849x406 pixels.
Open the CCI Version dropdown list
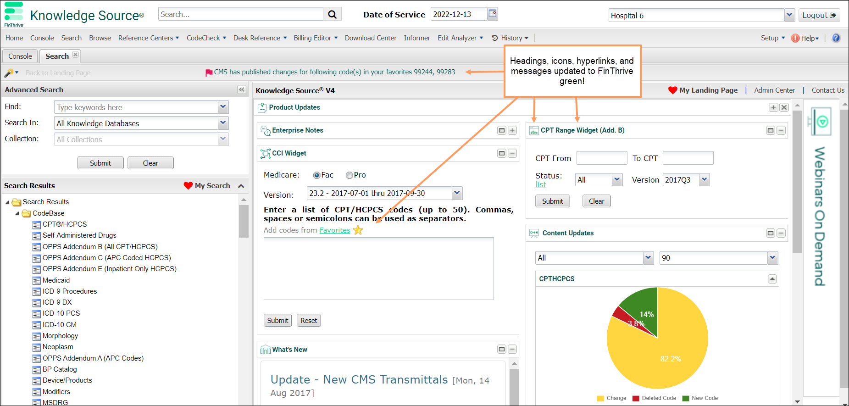click(x=457, y=193)
